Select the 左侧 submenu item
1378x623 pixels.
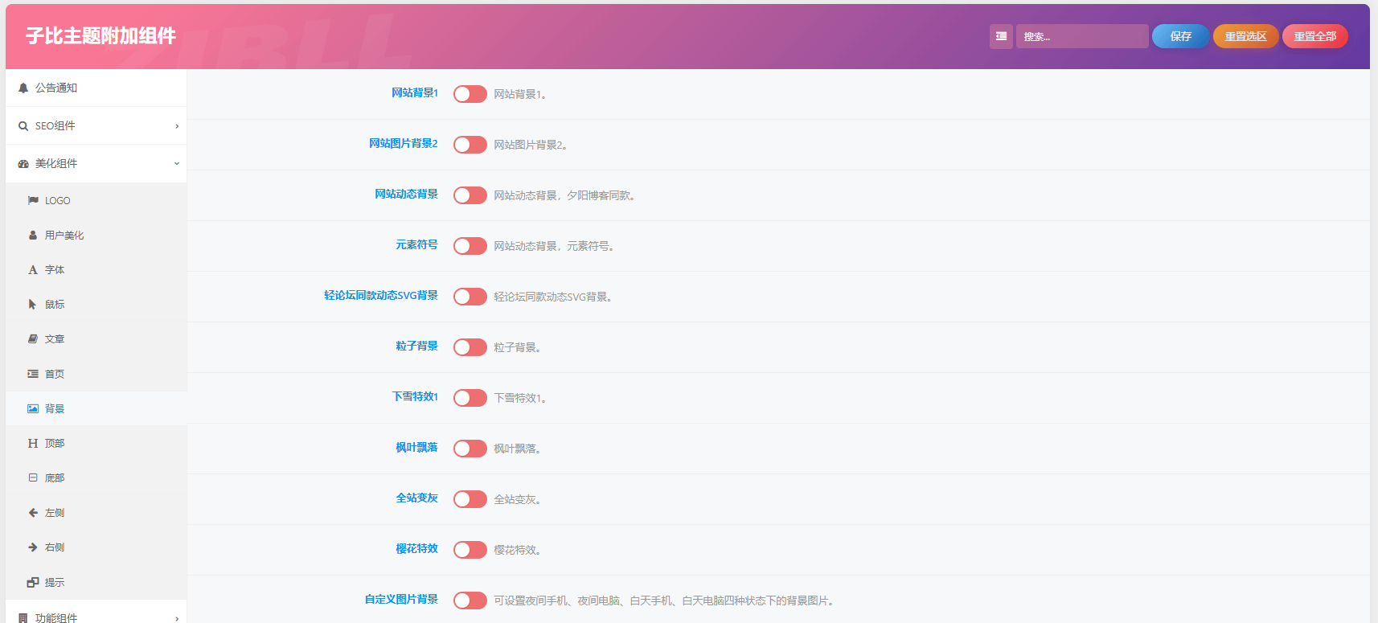coord(96,512)
